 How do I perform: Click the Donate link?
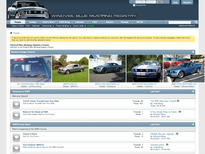point(91,26)
